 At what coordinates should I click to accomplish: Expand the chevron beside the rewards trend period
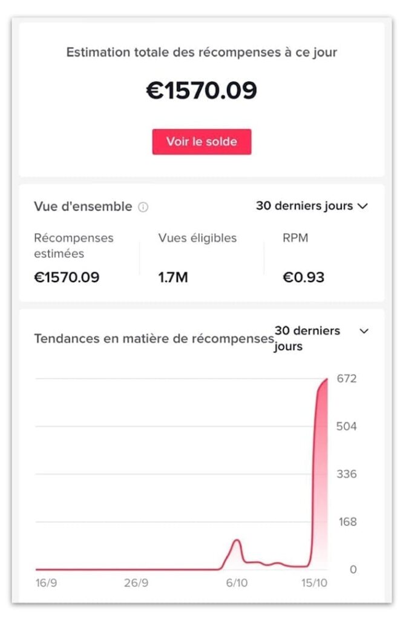[364, 331]
